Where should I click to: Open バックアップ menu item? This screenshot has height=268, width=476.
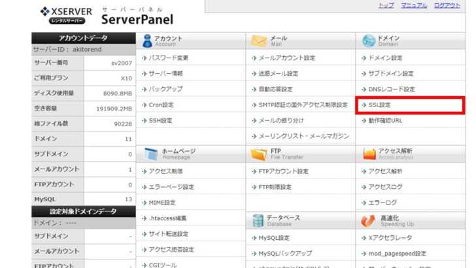[x=166, y=89]
